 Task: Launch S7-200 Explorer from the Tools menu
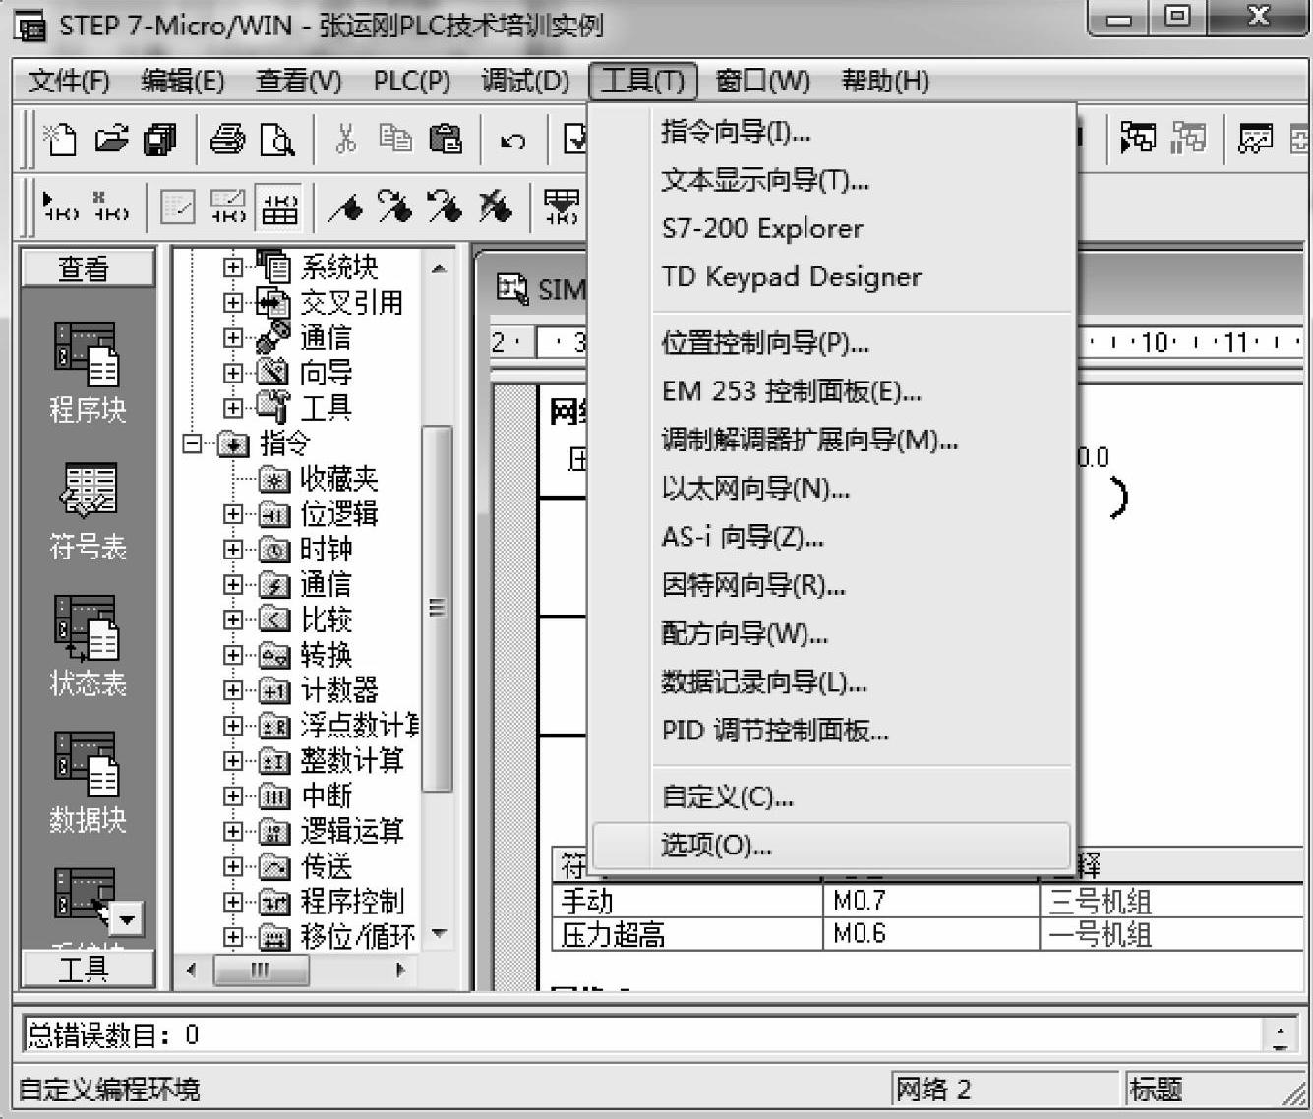tap(831, 228)
